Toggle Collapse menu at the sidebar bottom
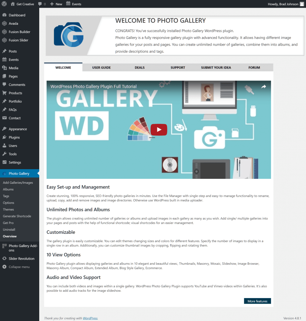The width and height of the screenshot is (306, 321). click(4, 267)
